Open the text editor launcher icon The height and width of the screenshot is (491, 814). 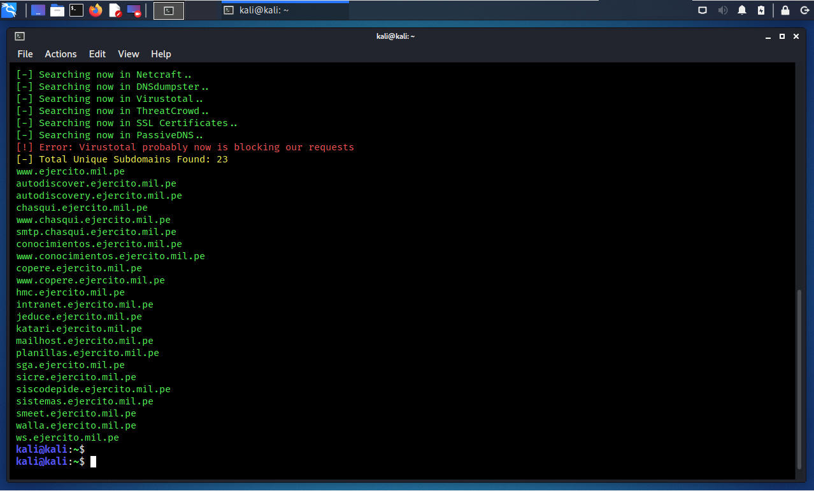tap(115, 10)
